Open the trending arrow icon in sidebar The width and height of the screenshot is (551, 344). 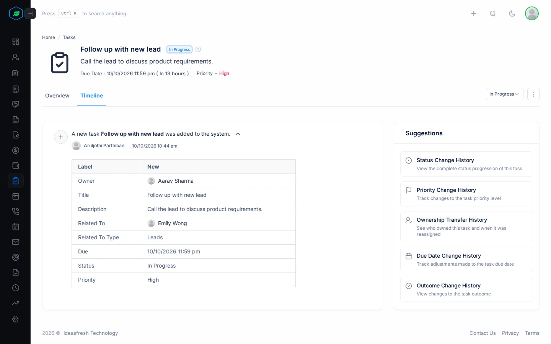pos(16,303)
